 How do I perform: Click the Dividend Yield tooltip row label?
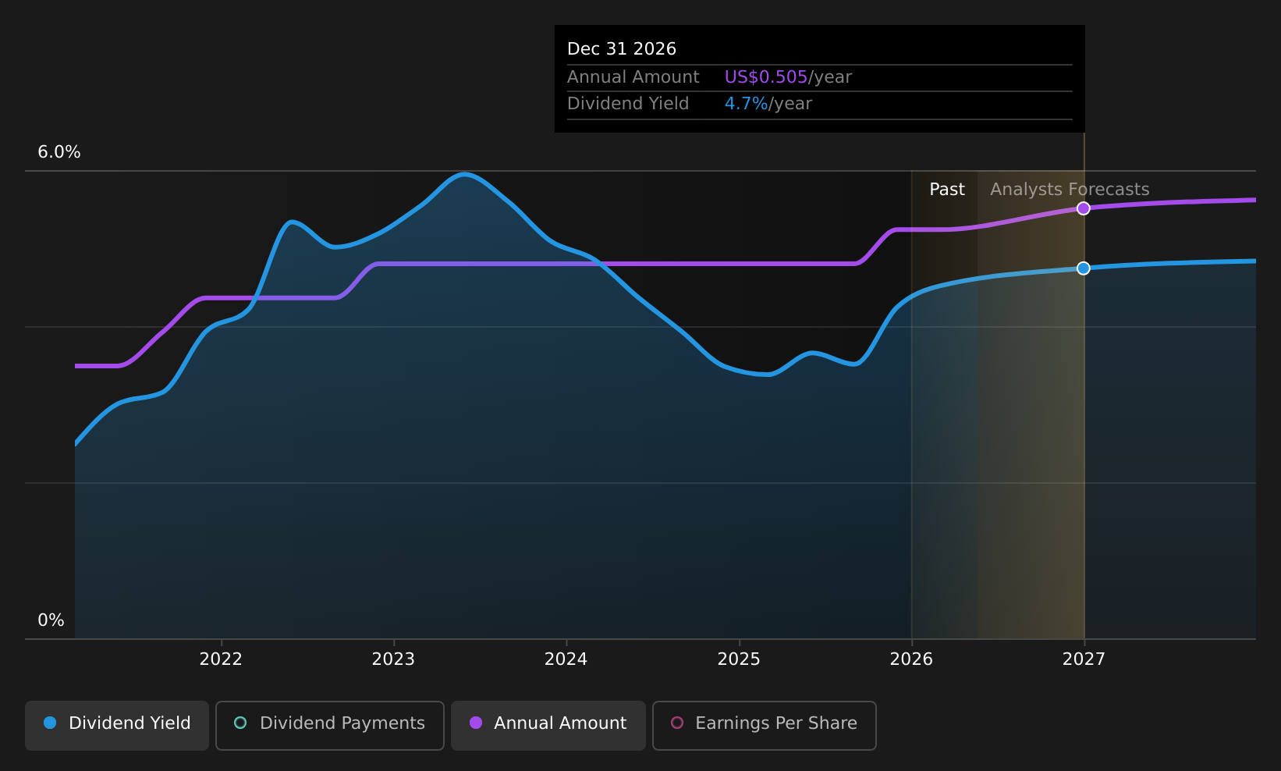pos(628,104)
